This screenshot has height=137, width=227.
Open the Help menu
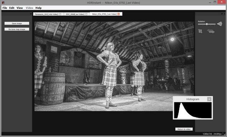click(38, 8)
